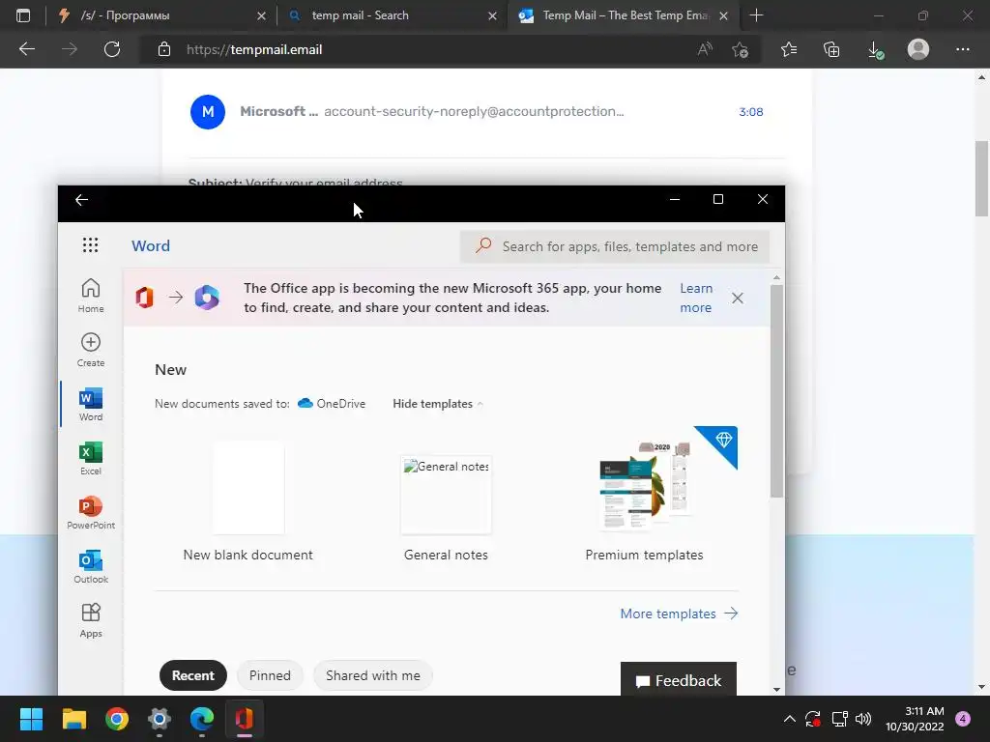
Task: Open notification center badge
Action: pyautogui.click(x=963, y=719)
